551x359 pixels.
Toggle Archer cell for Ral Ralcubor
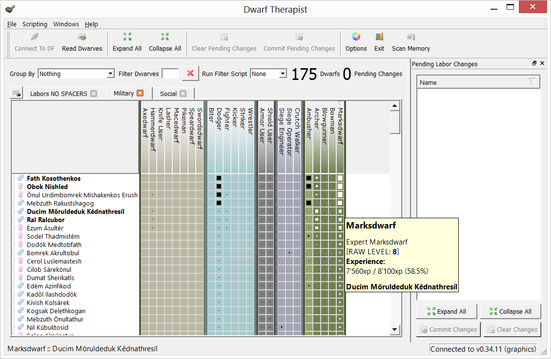pyautogui.click(x=317, y=220)
